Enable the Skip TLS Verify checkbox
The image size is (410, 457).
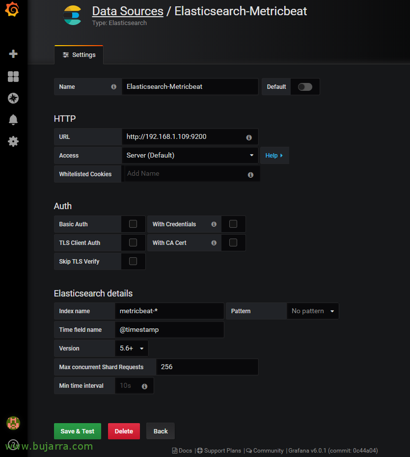(133, 261)
